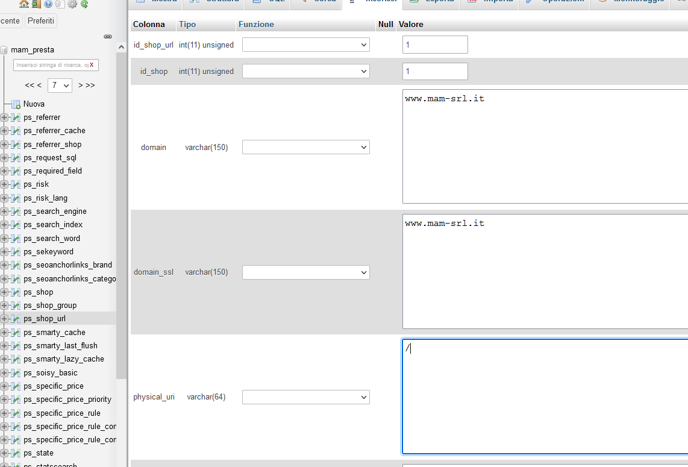Open ps_smarty_last_flush table
Image resolution: width=688 pixels, height=467 pixels.
pos(61,346)
